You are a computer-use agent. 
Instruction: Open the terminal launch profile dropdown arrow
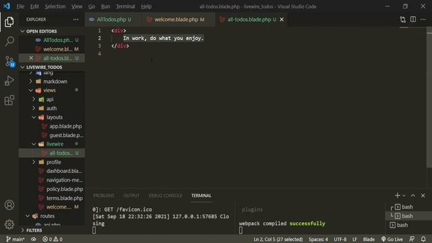point(404,196)
